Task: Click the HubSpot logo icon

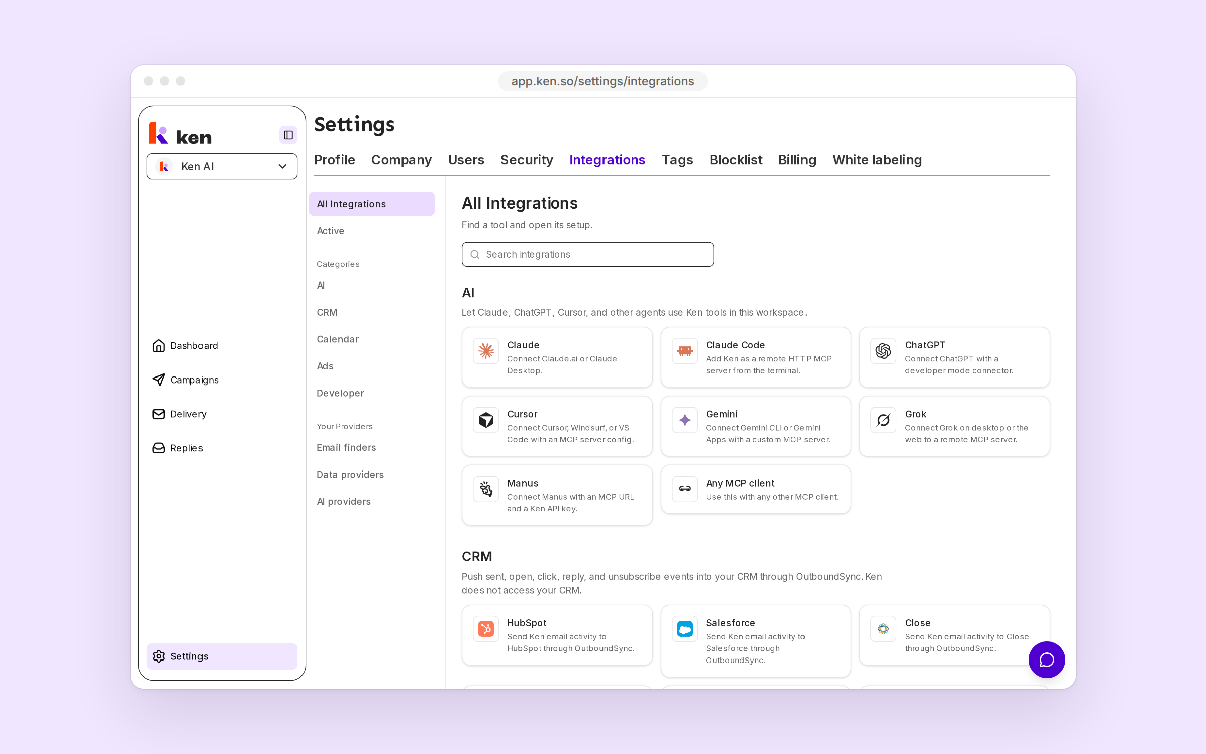Action: pyautogui.click(x=486, y=629)
